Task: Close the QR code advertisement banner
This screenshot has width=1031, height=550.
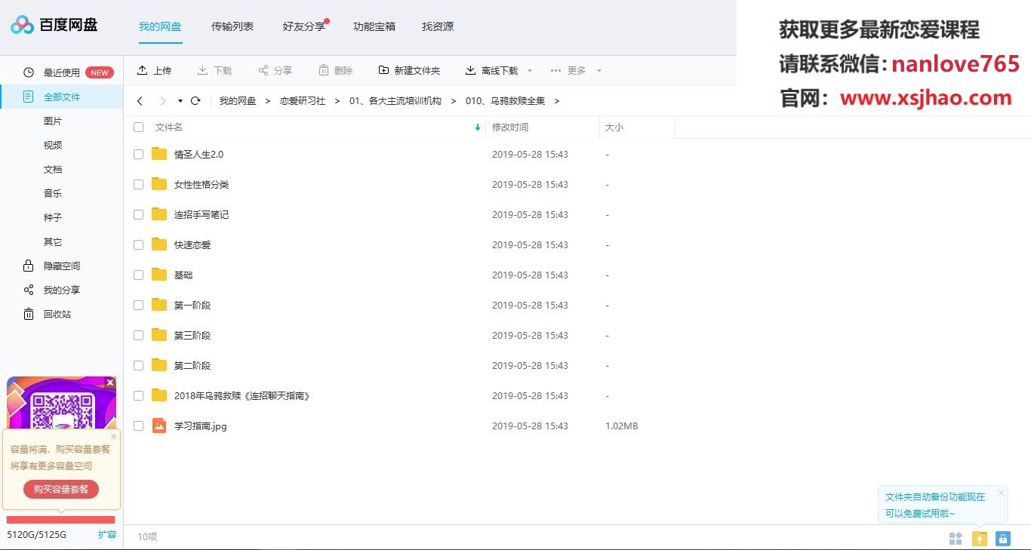Action: pyautogui.click(x=110, y=383)
